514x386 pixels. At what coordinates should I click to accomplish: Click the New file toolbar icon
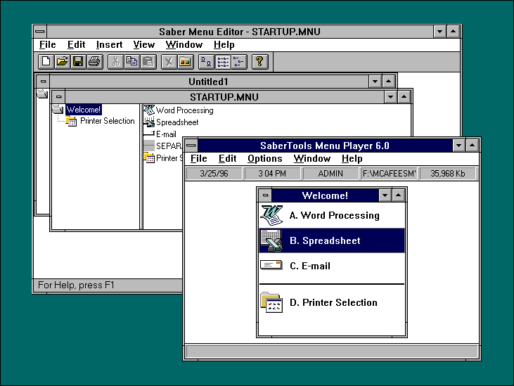pos(46,62)
